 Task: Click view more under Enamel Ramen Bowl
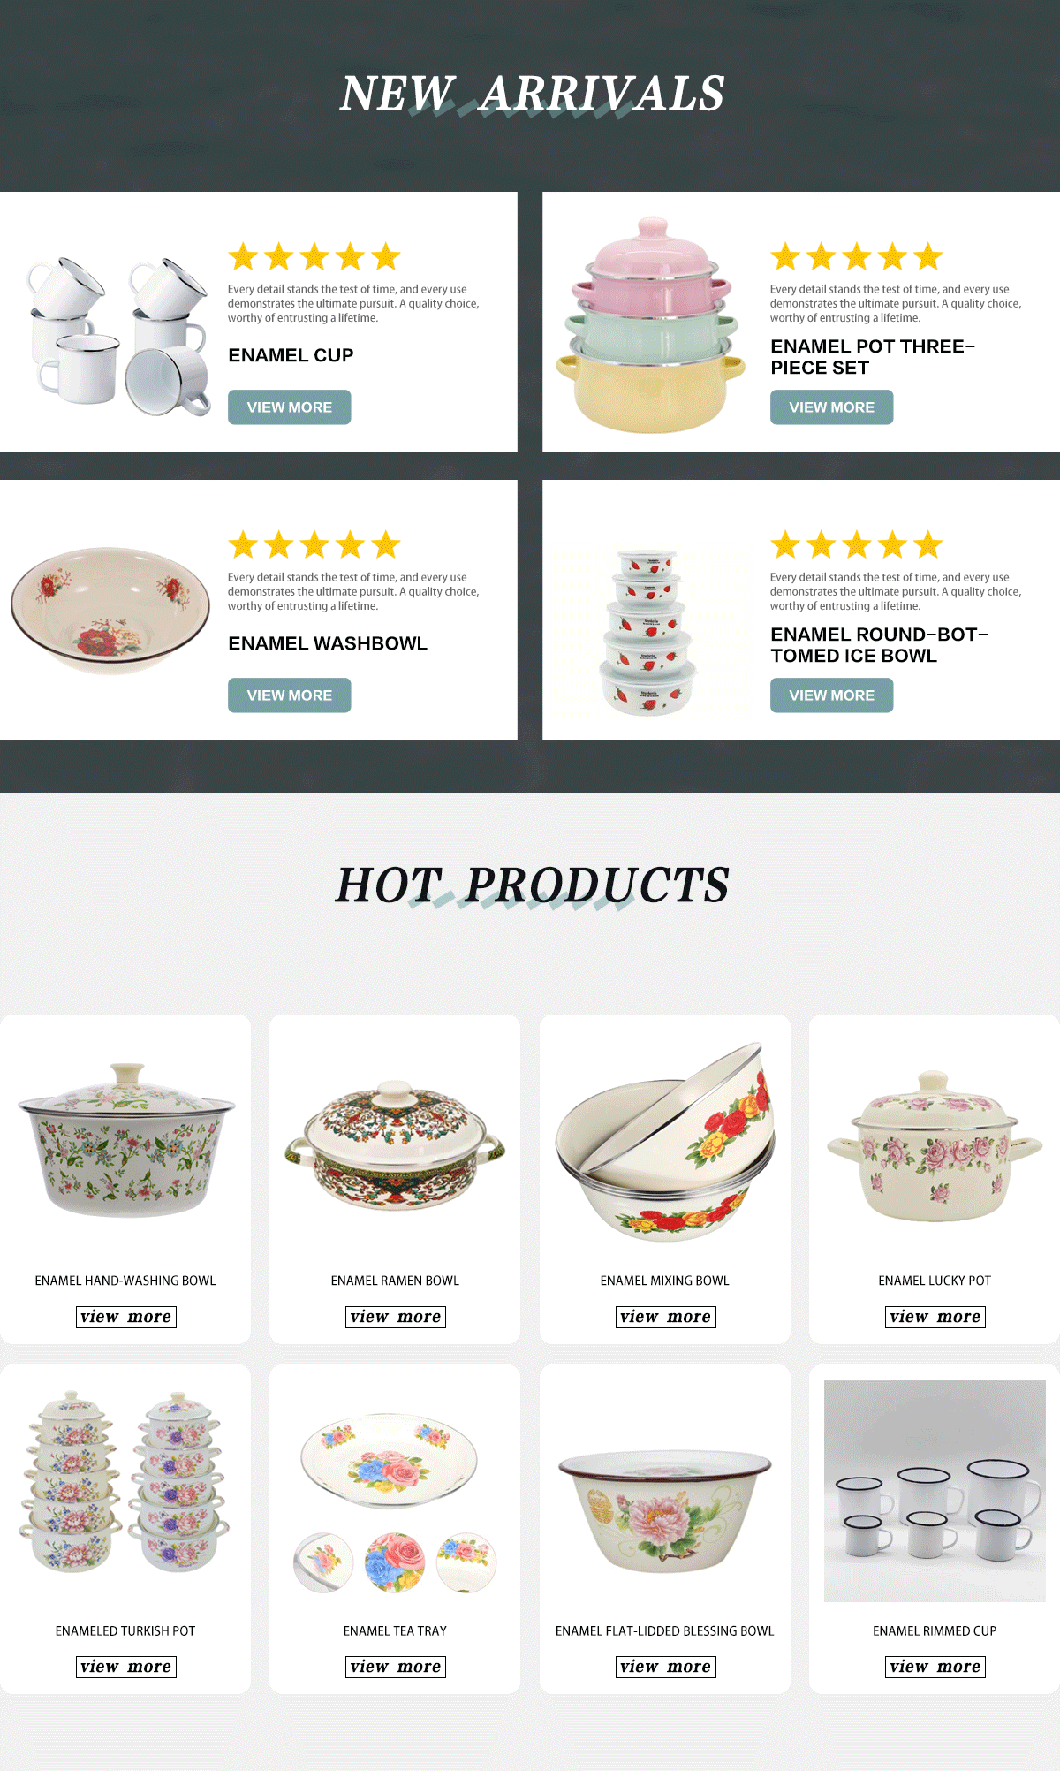point(395,1317)
